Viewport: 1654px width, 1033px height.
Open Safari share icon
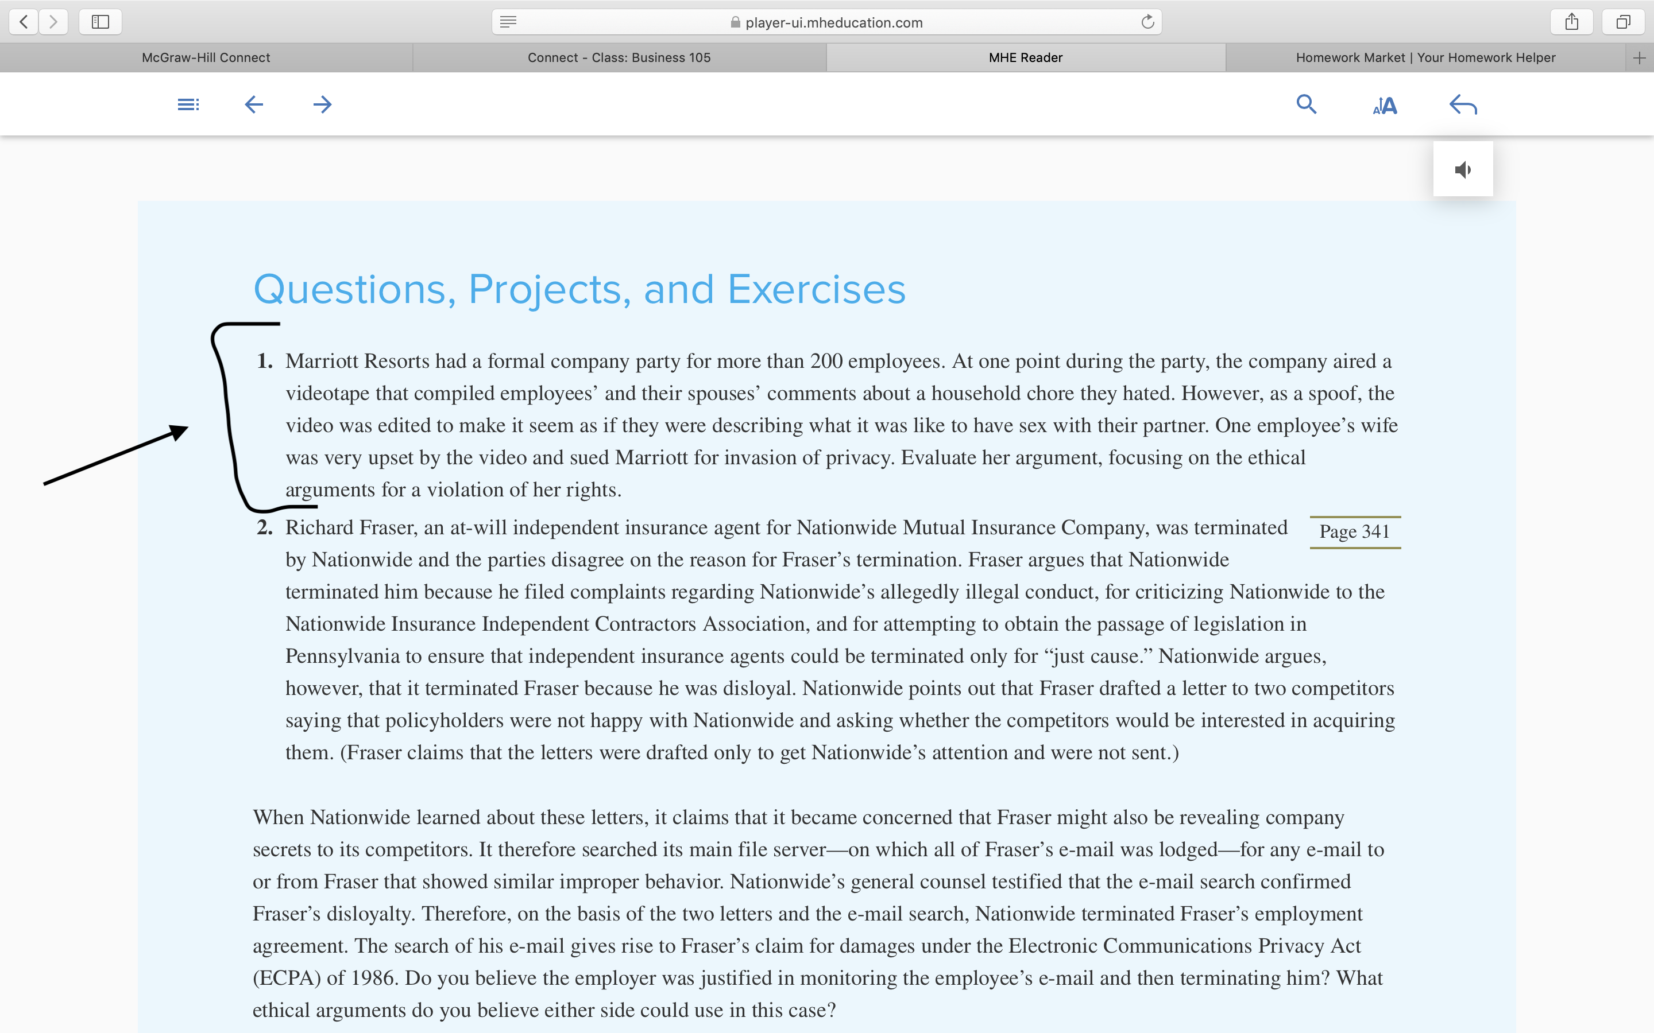[x=1571, y=22]
